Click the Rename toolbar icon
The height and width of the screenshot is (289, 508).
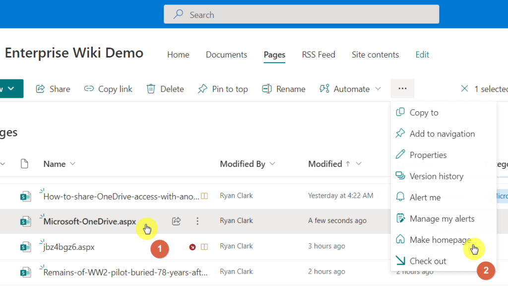266,89
